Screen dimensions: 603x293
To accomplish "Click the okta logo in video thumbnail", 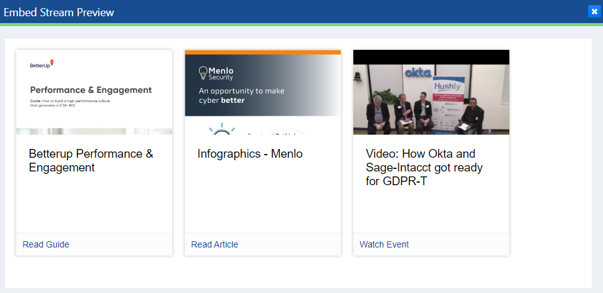I will (x=418, y=72).
